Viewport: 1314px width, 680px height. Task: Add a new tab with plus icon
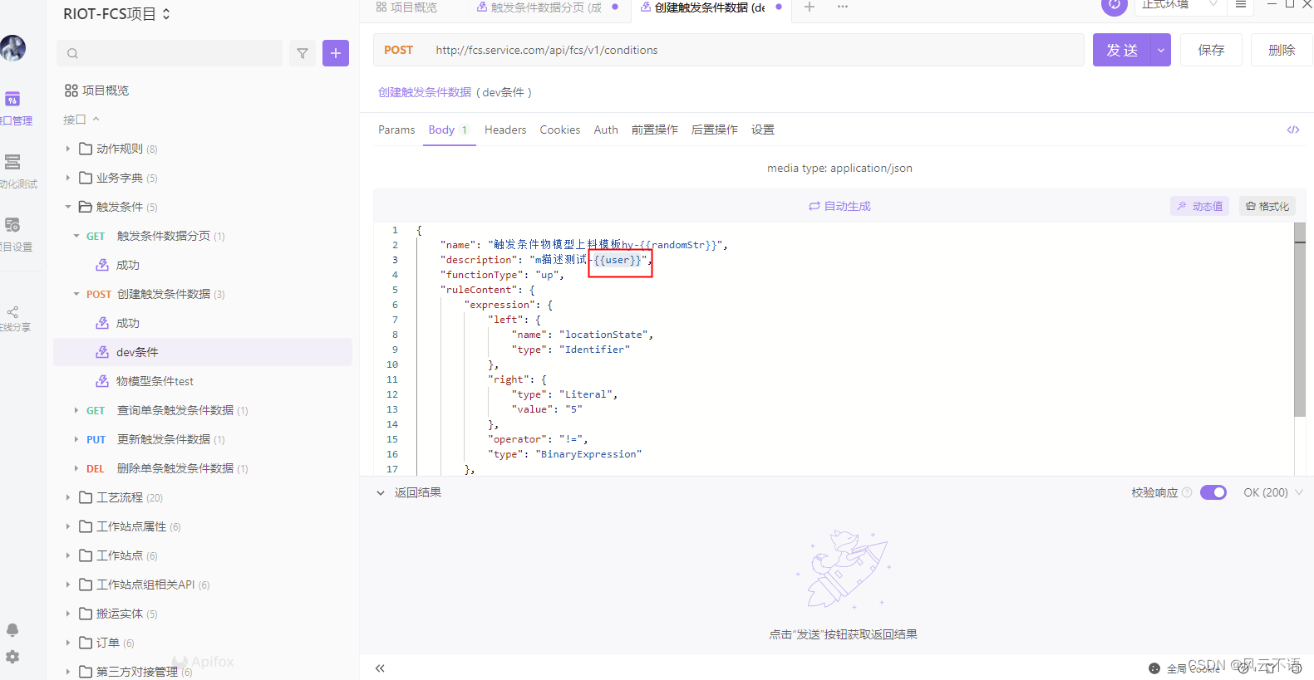click(810, 7)
